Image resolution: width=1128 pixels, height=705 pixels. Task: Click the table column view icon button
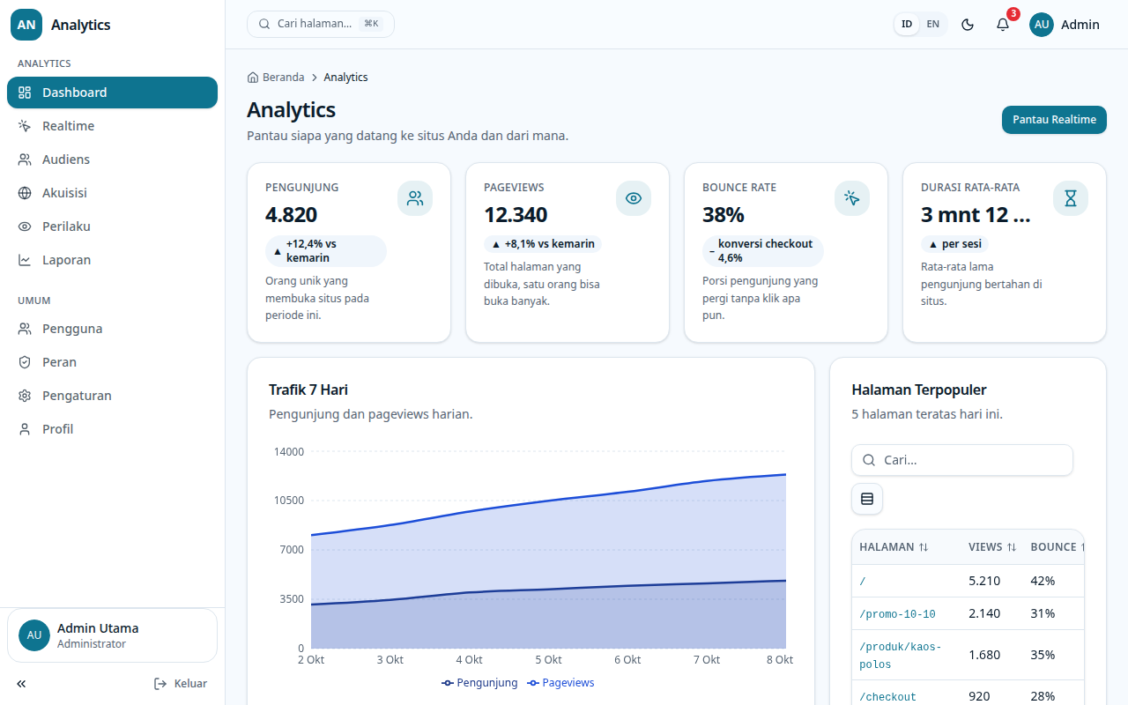[x=867, y=499]
